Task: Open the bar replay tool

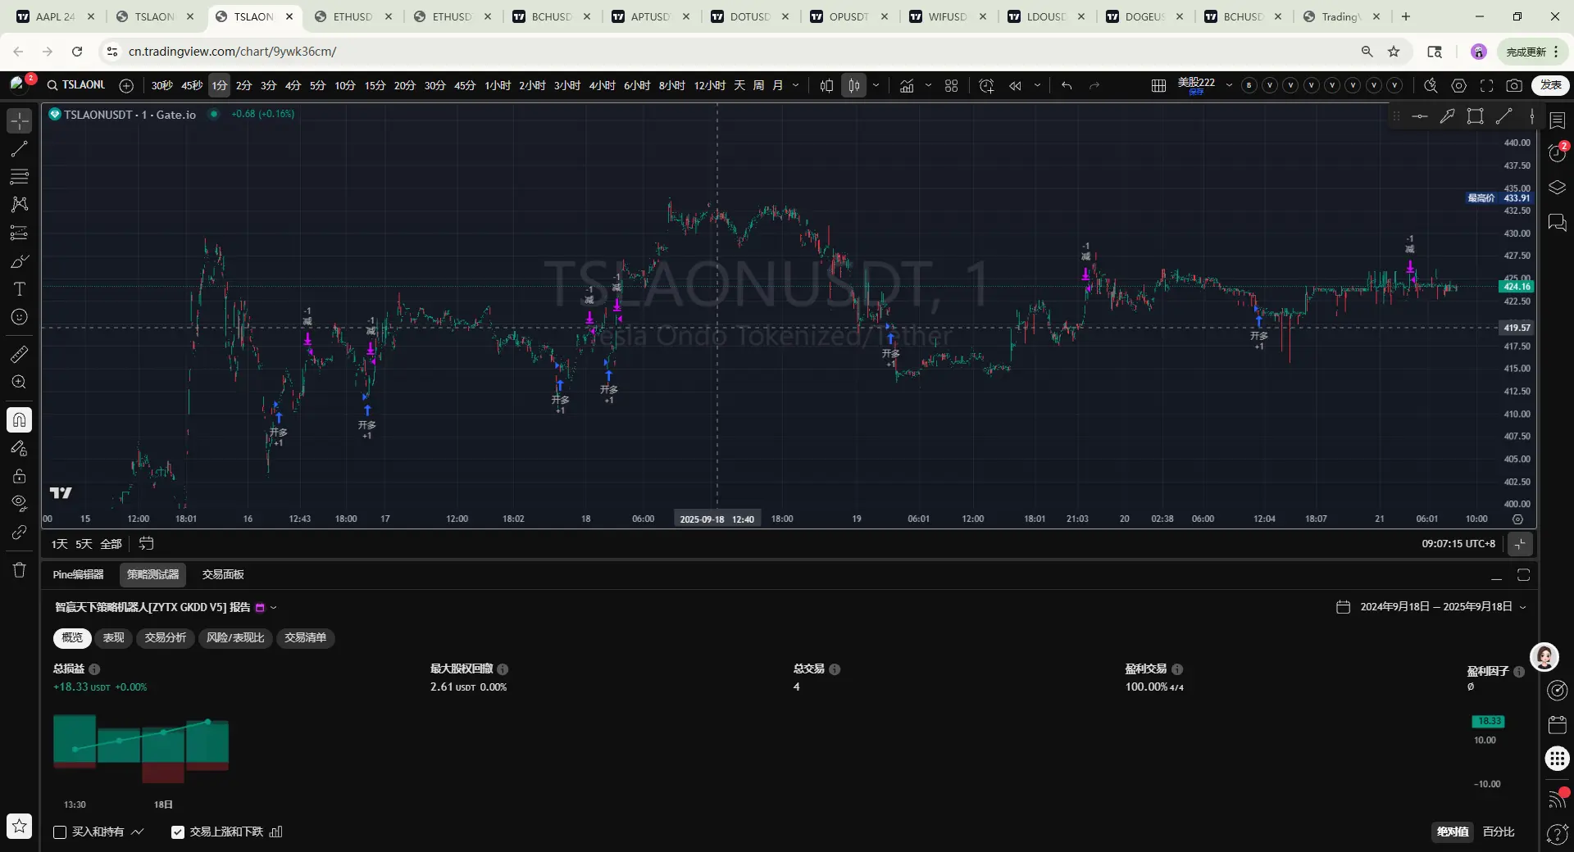Action: click(1015, 85)
